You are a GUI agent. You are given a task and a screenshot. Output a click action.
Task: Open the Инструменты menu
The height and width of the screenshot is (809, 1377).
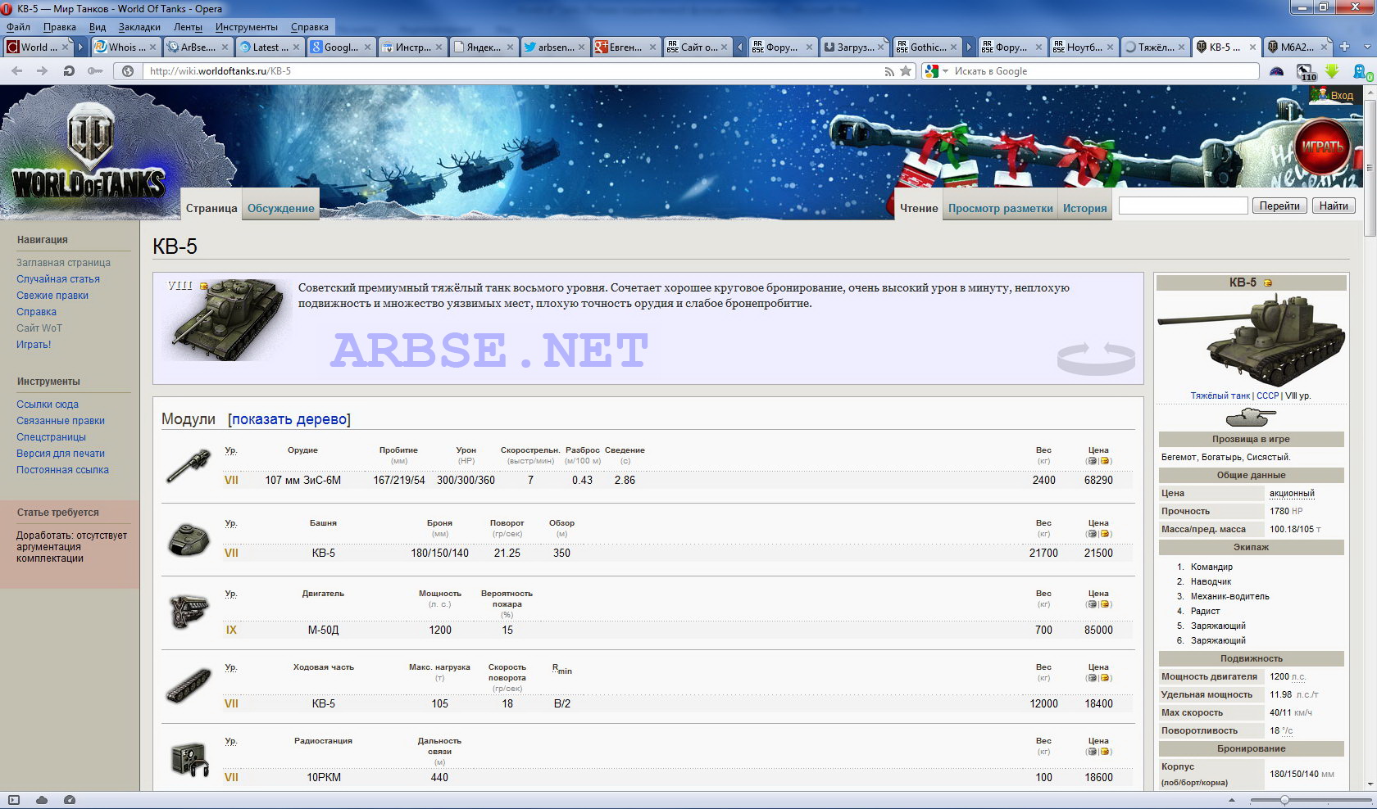tap(247, 27)
